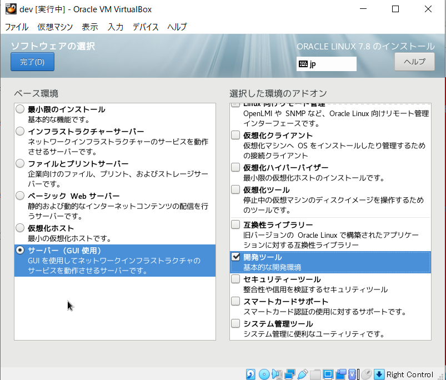Open the ファイル menu
The image size is (446, 380).
point(17,27)
